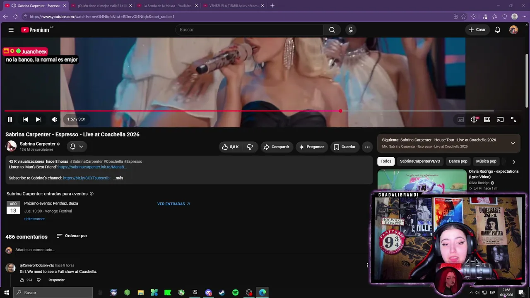Toggle subtitles on the video player
This screenshot has width=530, height=298.
(460, 120)
